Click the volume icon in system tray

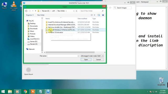pos(156,92)
